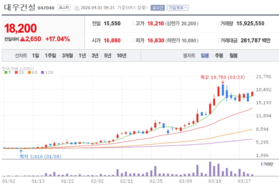Click the red up-triangle next to 2,650
Image resolution: width=279 pixels, height=188 pixels.
click(23, 39)
